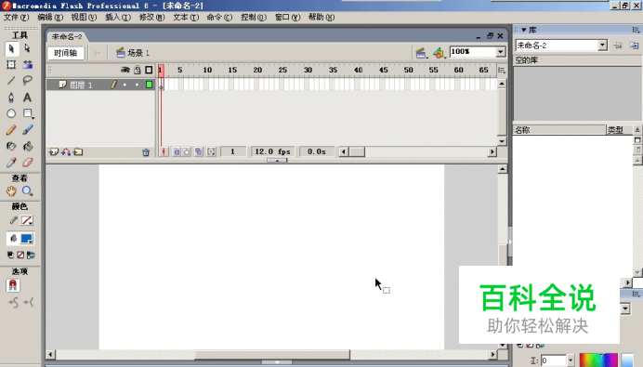Screen dimensions: 643x367
Task: Select the Free Transform tool
Action: click(11, 64)
